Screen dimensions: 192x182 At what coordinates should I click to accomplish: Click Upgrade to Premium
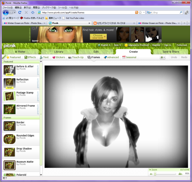[x=137, y=45]
